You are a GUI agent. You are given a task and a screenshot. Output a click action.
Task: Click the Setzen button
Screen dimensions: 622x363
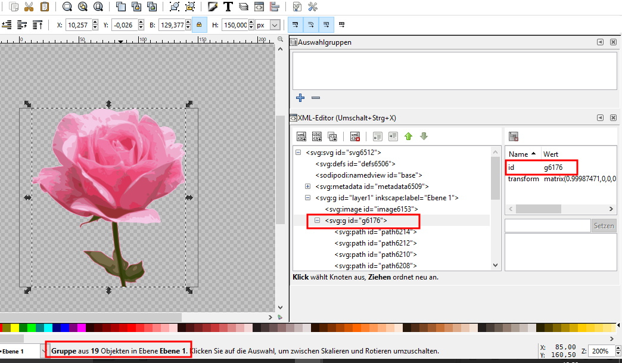603,226
